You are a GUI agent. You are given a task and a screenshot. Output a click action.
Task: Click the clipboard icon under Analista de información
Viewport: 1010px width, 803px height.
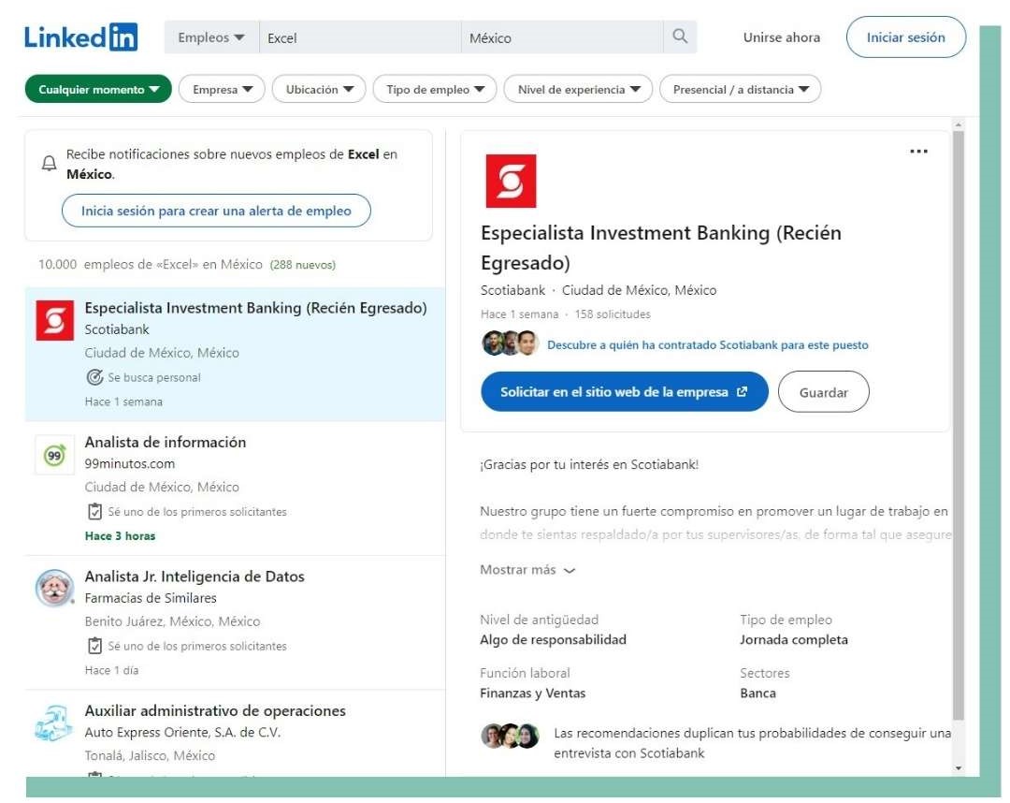(94, 511)
